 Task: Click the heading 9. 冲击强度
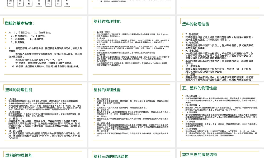(192, 51)
